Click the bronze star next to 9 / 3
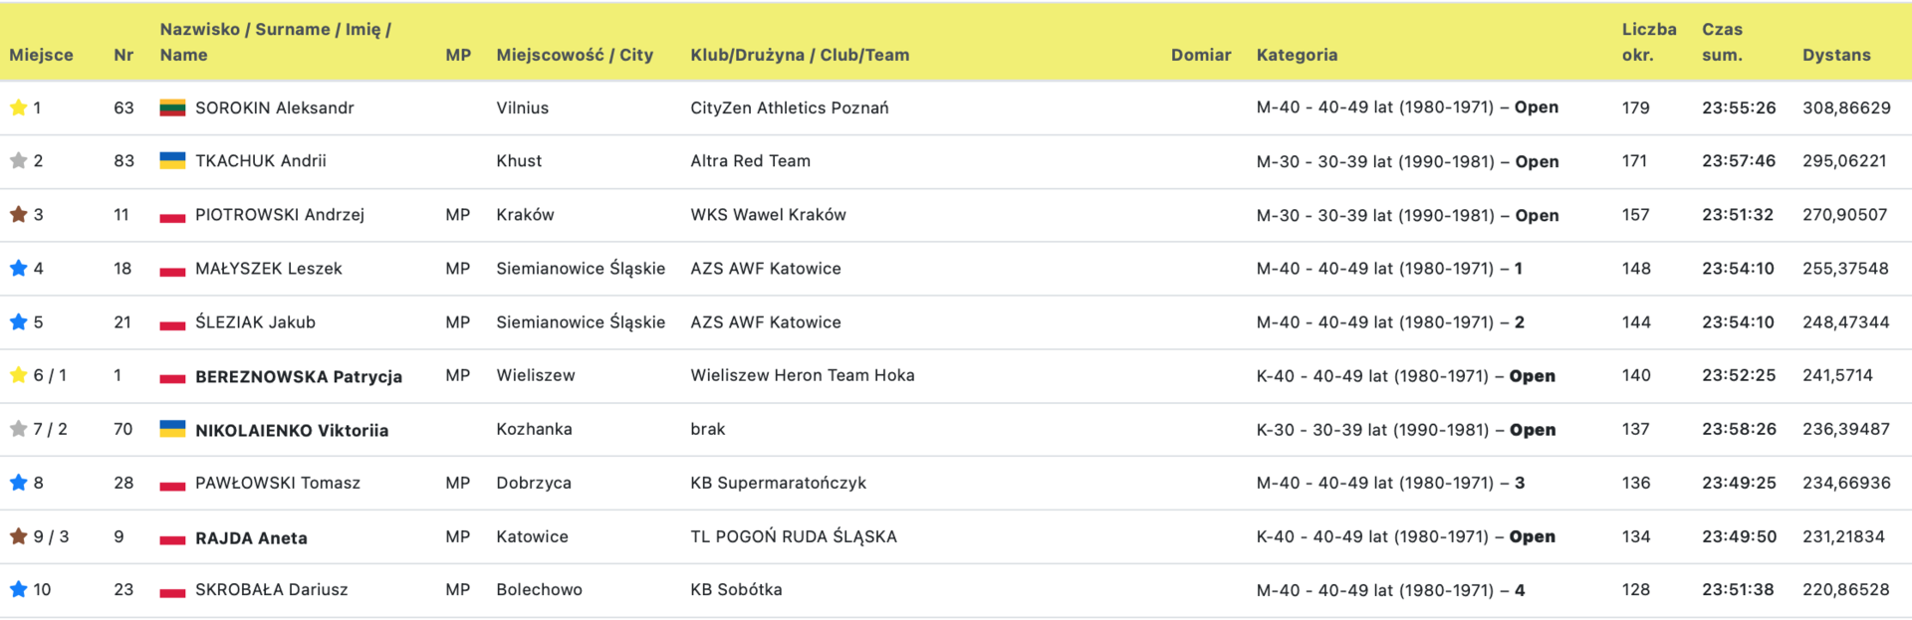This screenshot has width=1912, height=620. [18, 536]
